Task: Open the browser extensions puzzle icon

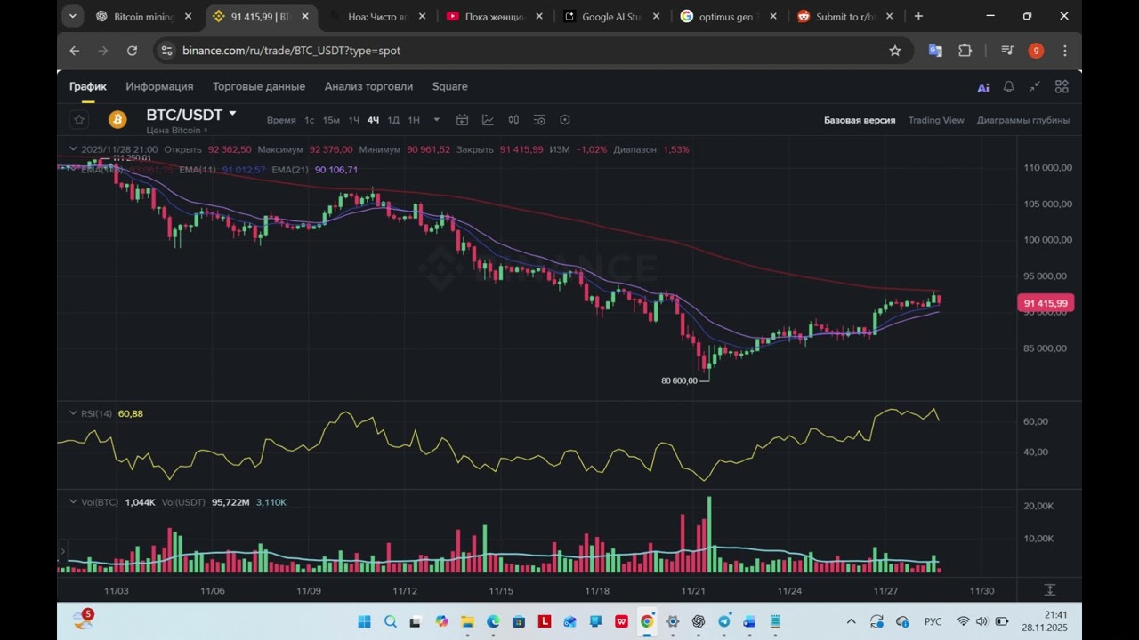Action: coord(965,51)
